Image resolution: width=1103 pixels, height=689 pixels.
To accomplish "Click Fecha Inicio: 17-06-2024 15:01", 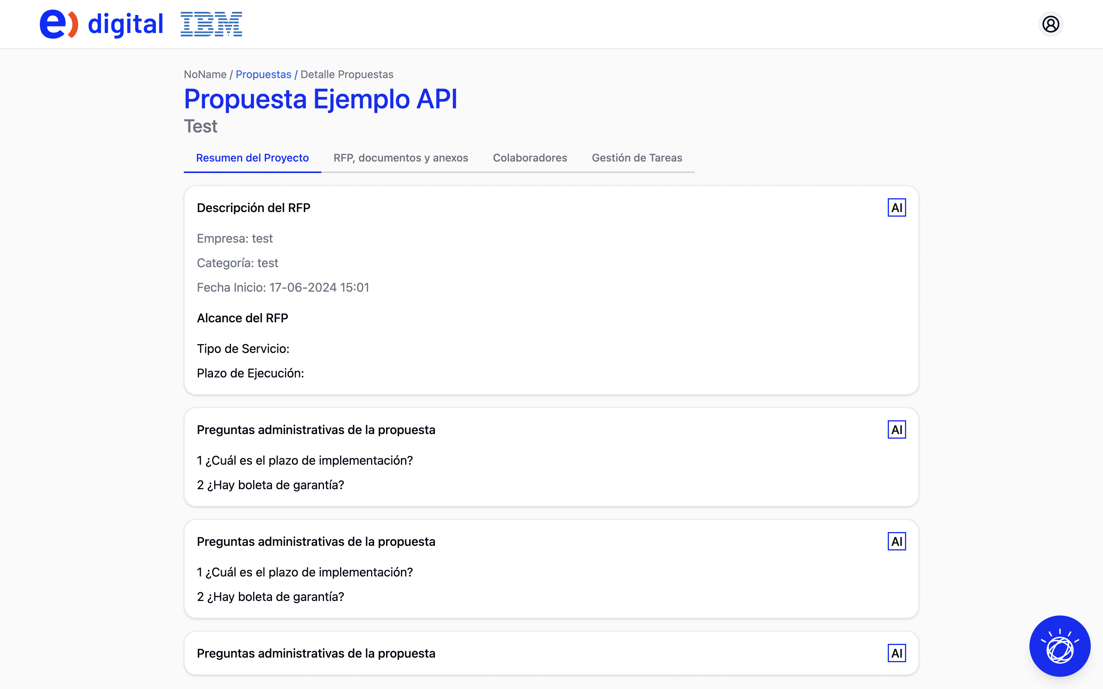I will tap(283, 287).
